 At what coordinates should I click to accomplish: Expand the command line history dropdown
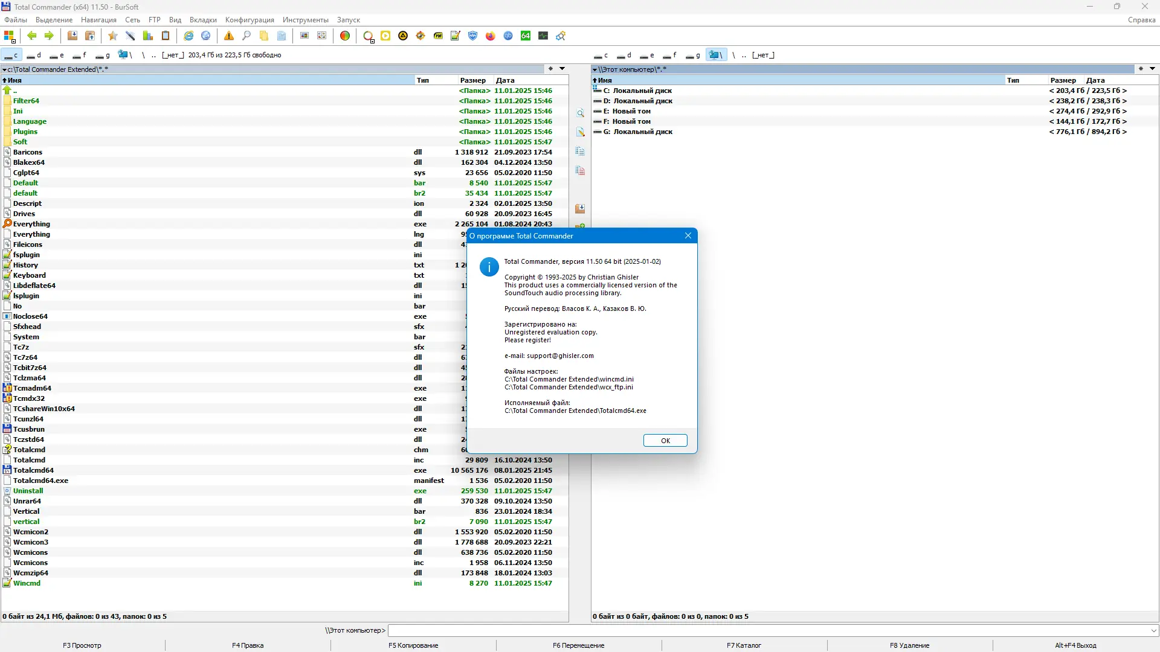click(x=1154, y=630)
